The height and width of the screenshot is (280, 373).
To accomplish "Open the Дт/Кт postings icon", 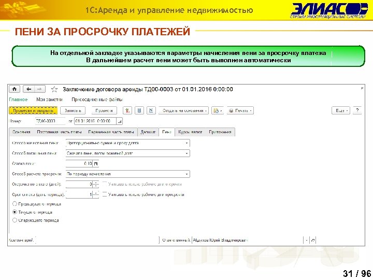I will 127,110.
